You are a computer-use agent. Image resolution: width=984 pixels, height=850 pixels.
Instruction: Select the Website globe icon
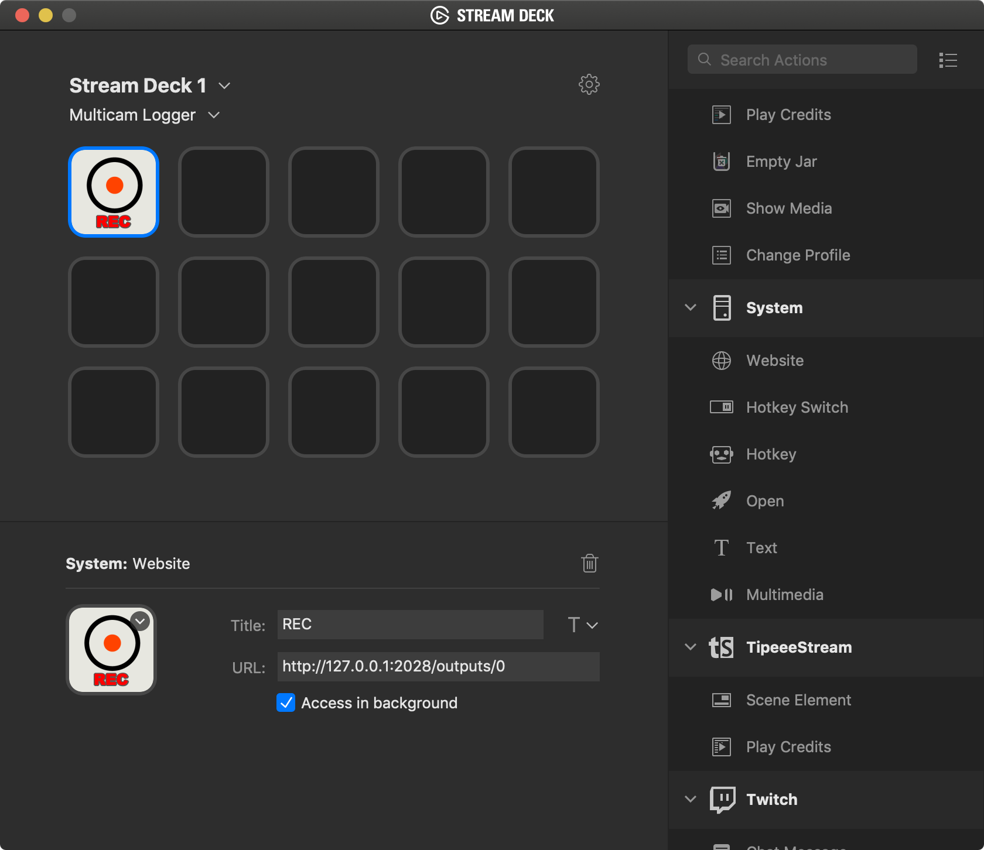[722, 361]
